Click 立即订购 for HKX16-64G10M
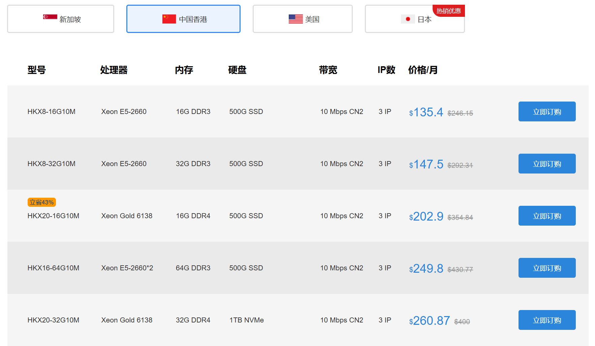 tap(546, 268)
